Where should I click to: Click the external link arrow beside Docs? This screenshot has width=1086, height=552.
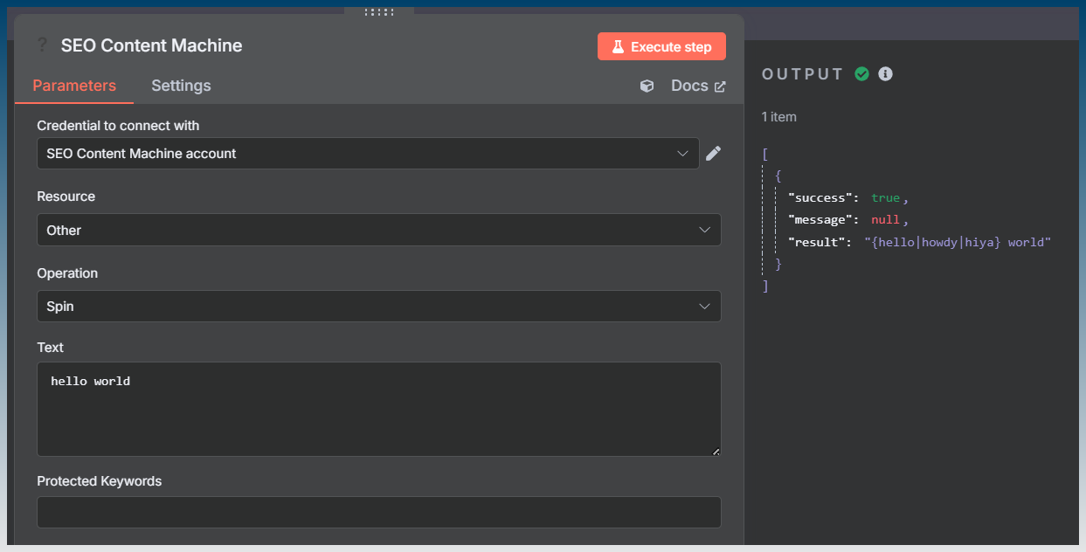point(720,86)
